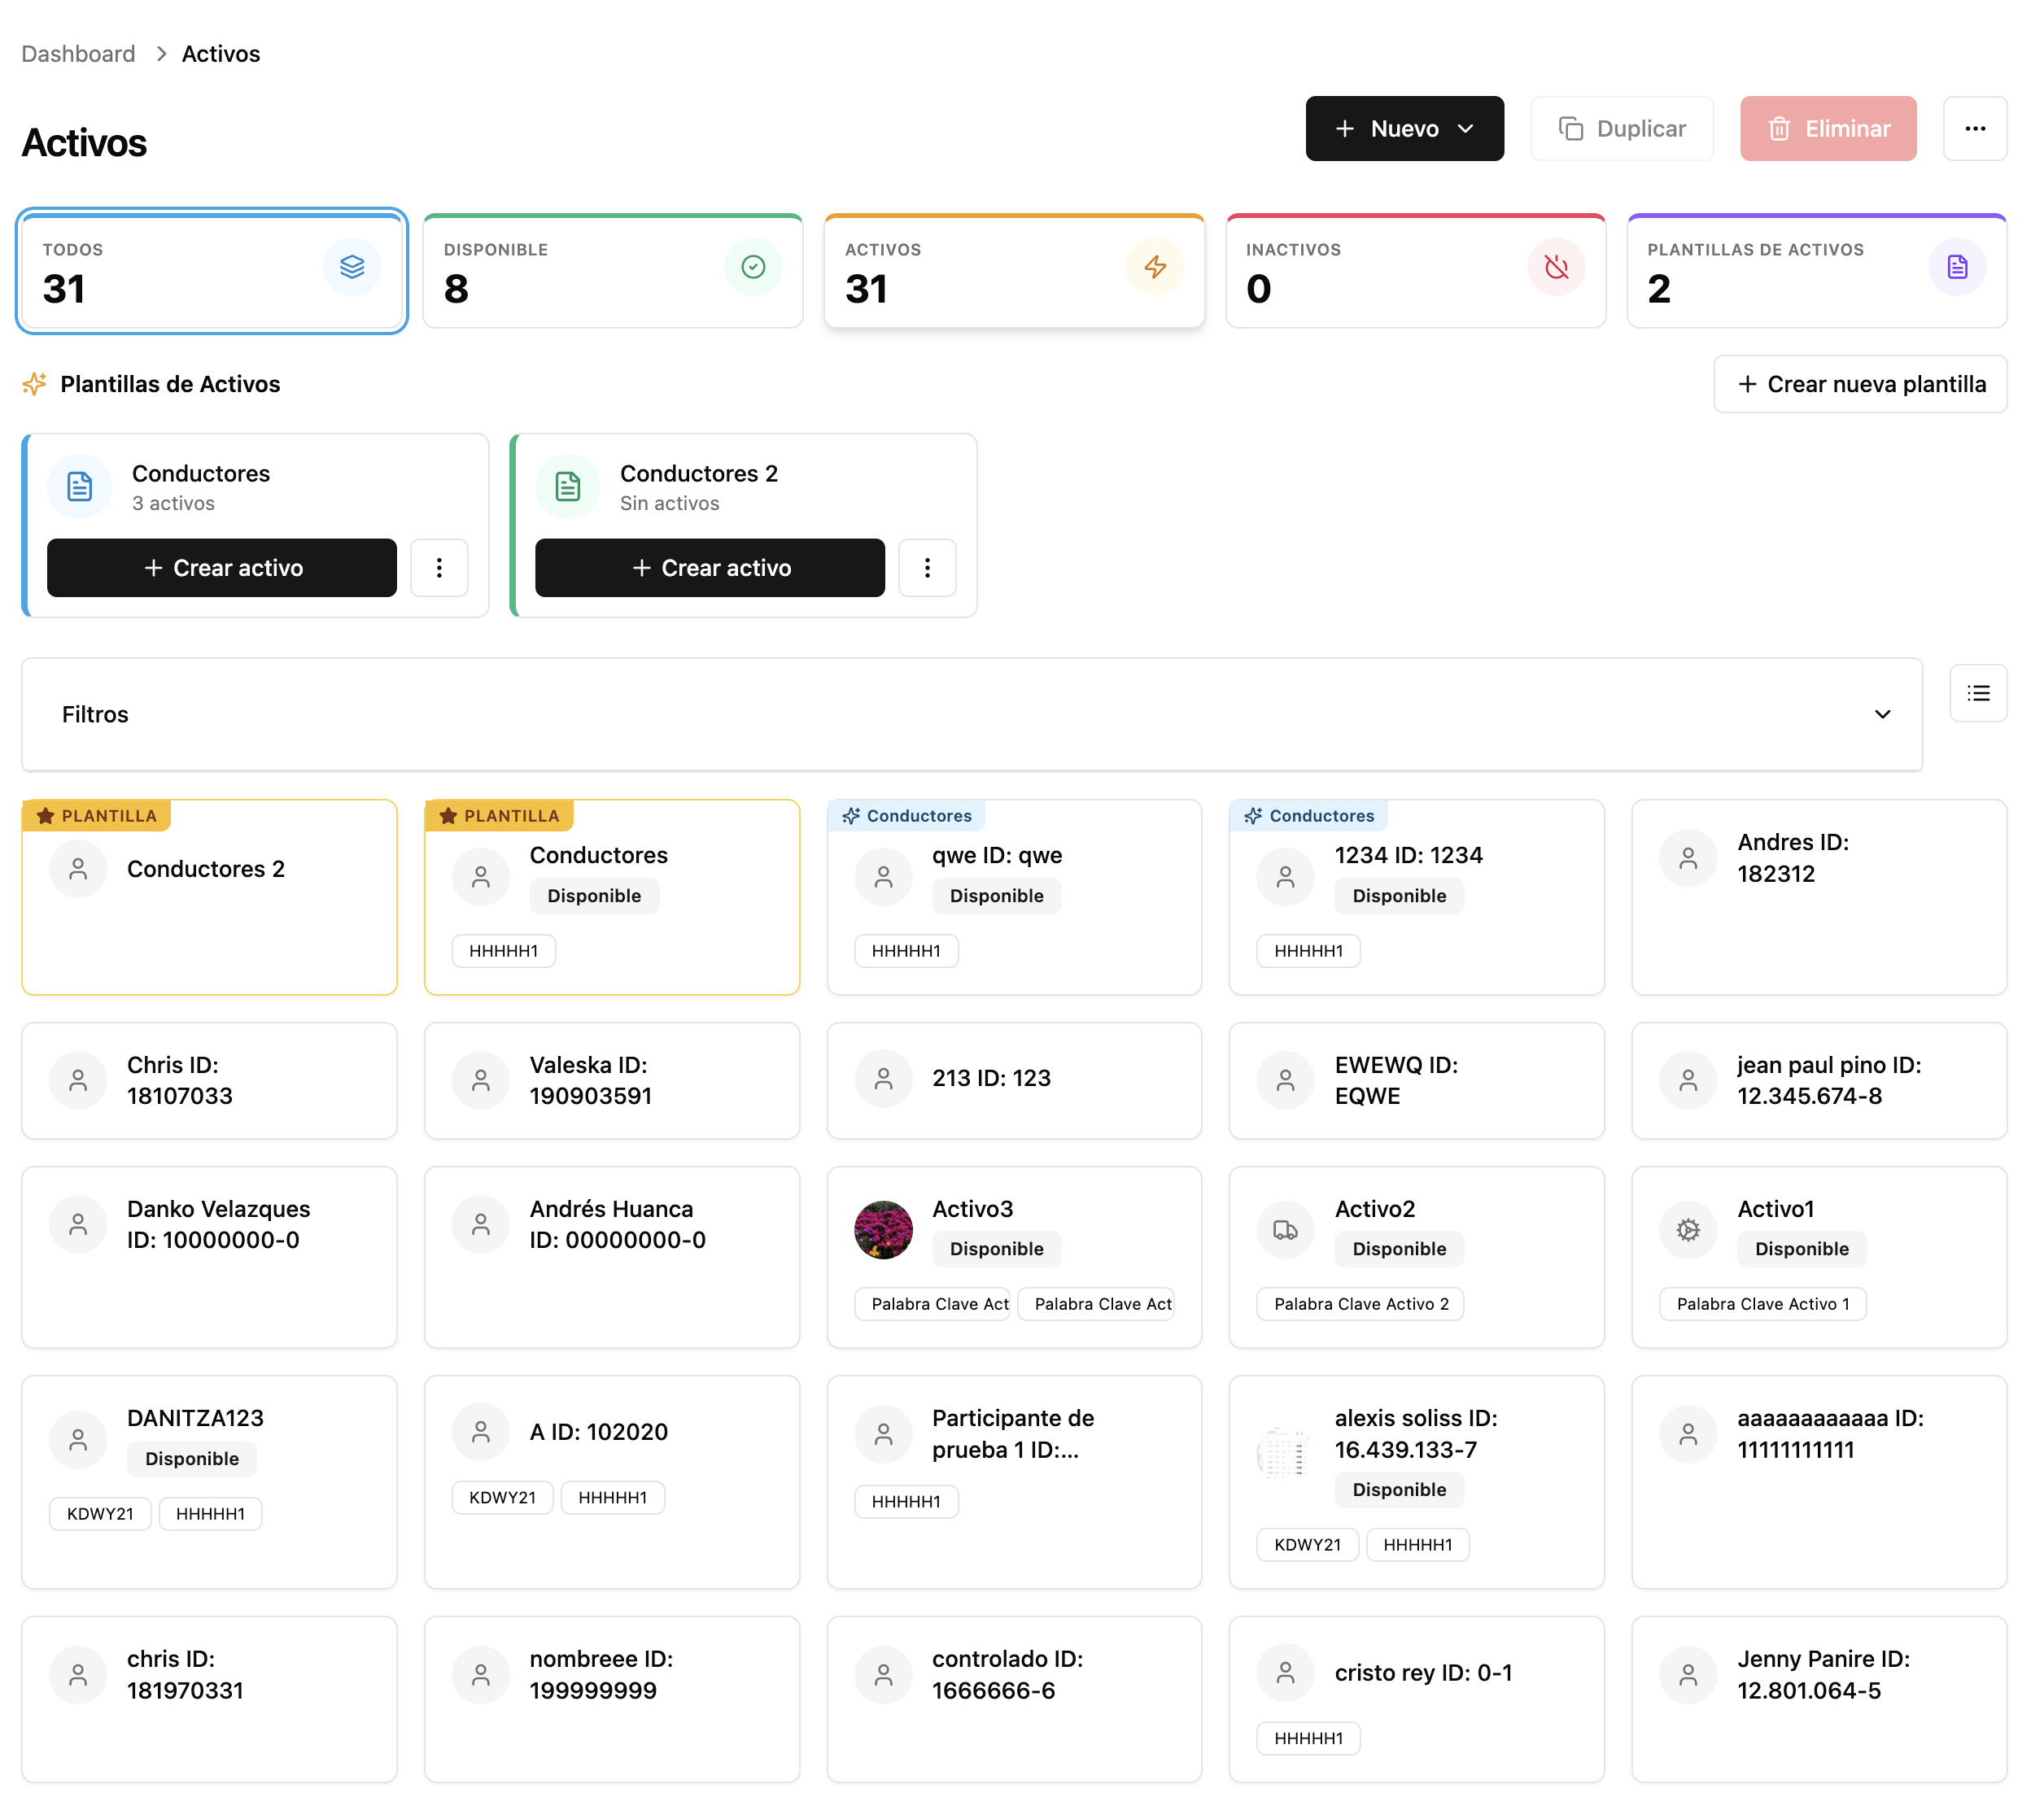The width and height of the screenshot is (2044, 1806).
Task: Click Crear nueva plantilla button
Action: 1860,384
